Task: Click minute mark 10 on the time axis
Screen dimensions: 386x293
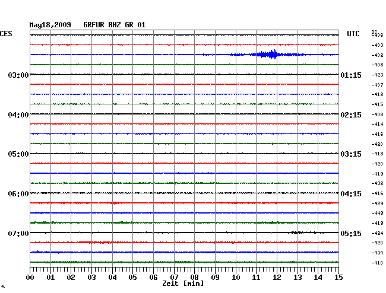Action: (236, 278)
